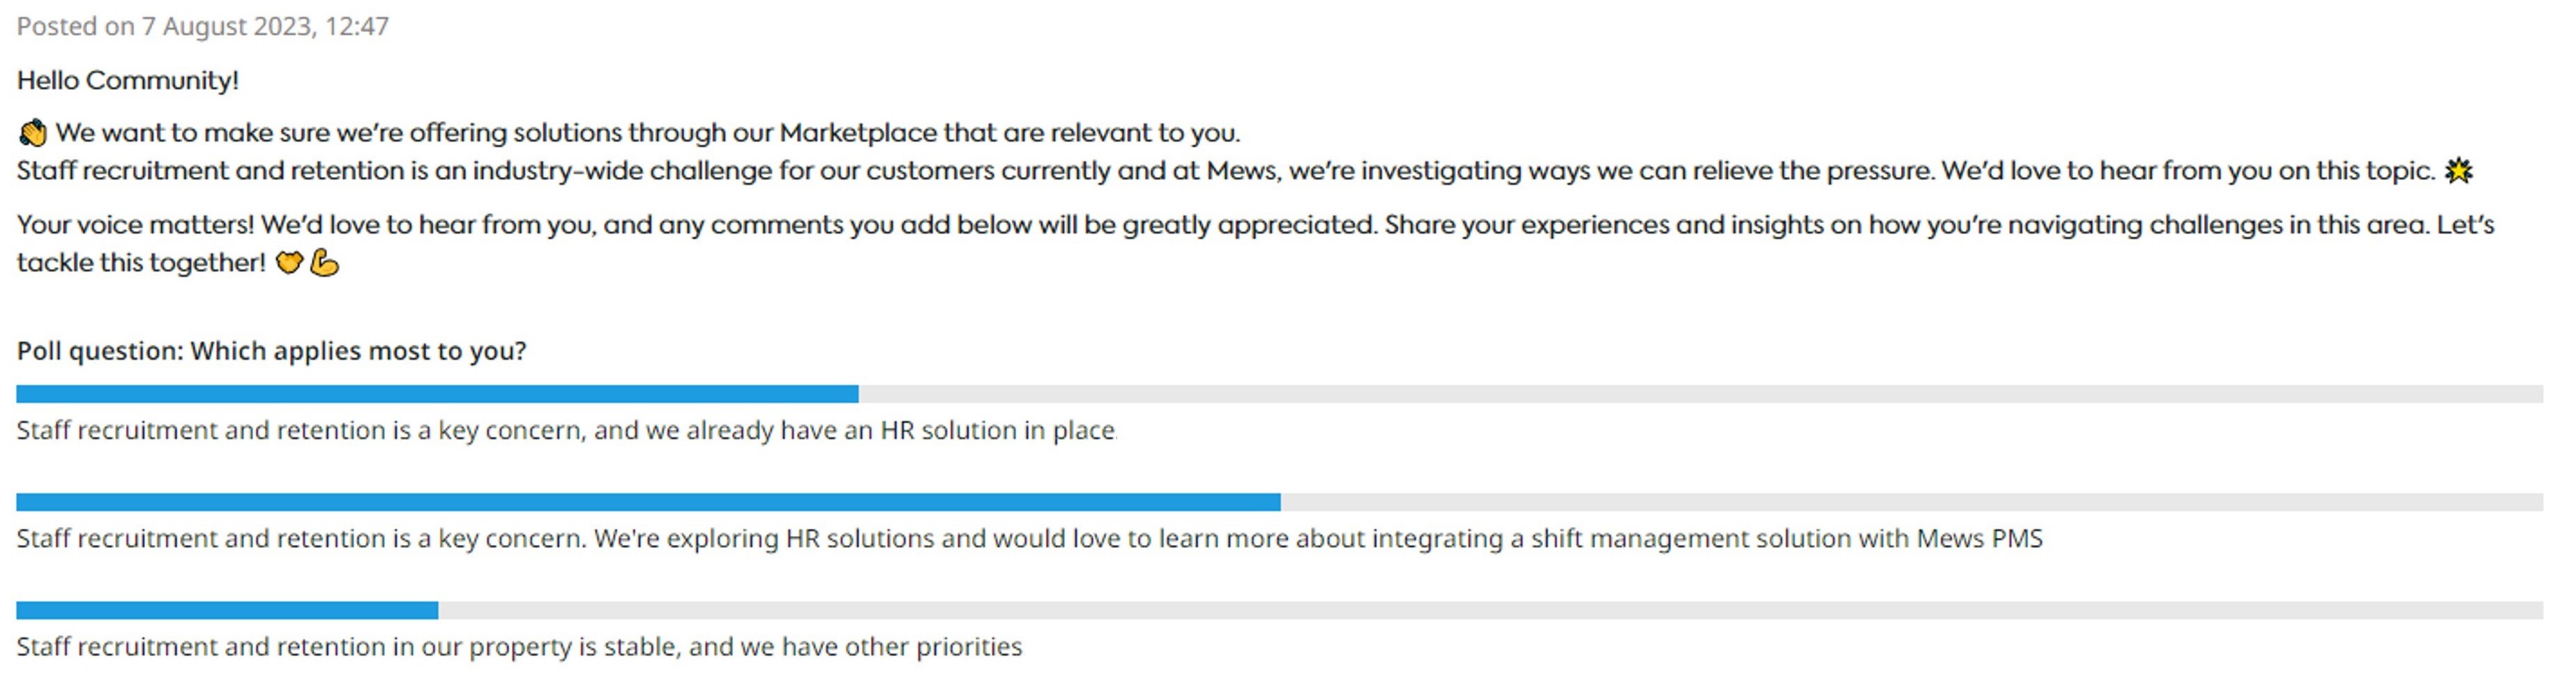Image resolution: width=2576 pixels, height=688 pixels.
Task: Click grey unfilled part of first poll bar
Action: pos(1700,394)
